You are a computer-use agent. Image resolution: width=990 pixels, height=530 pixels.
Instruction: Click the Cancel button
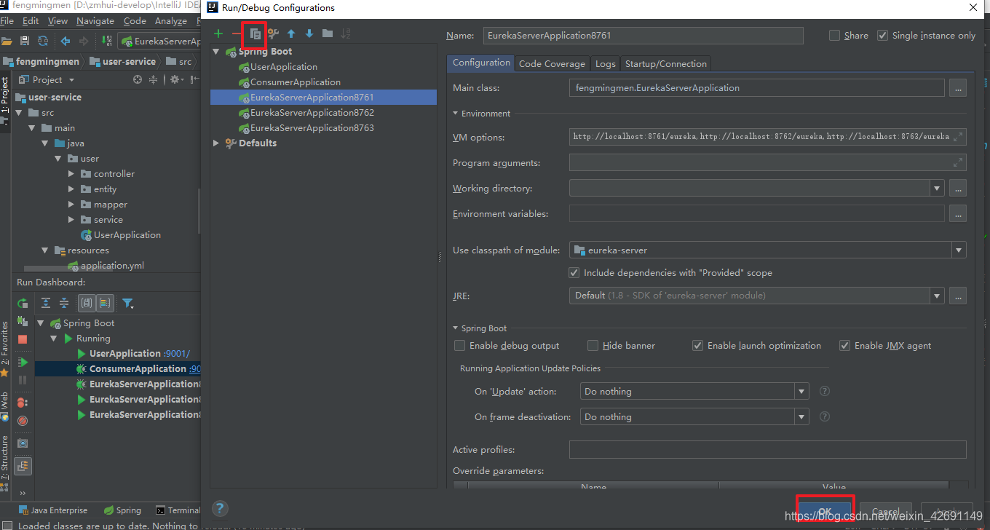pyautogui.click(x=886, y=512)
